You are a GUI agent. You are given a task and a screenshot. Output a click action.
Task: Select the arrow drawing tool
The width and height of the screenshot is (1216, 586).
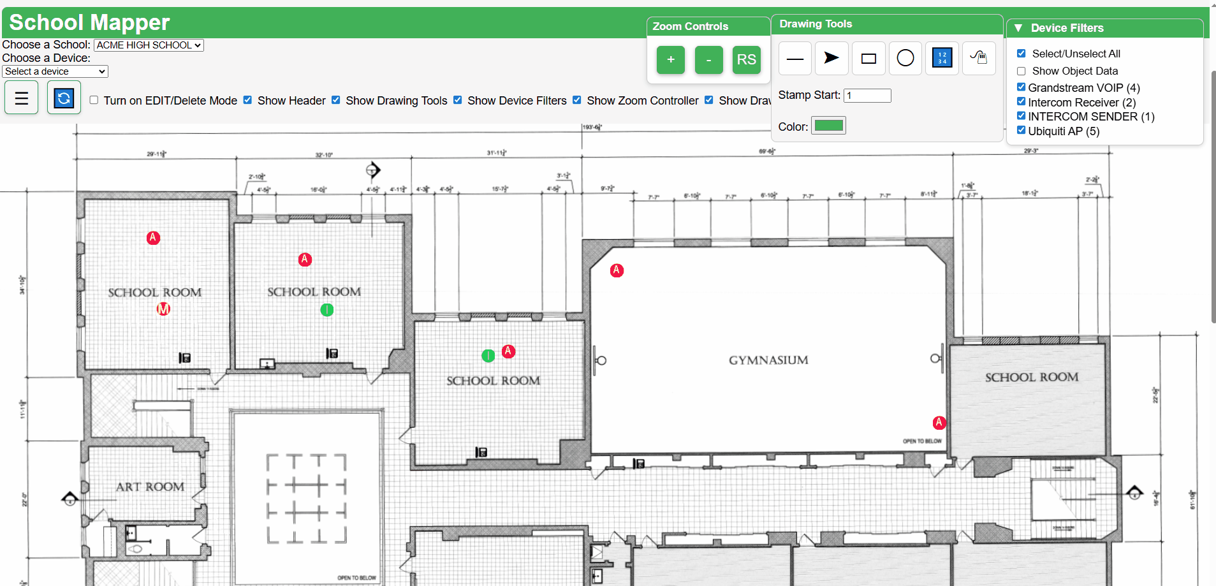click(x=831, y=59)
